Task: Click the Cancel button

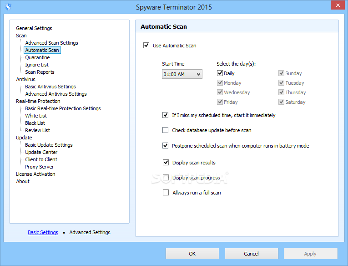Action: pyautogui.click(x=251, y=254)
